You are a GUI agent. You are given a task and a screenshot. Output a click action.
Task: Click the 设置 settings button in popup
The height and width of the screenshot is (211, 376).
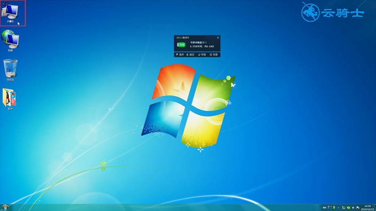pos(214,54)
